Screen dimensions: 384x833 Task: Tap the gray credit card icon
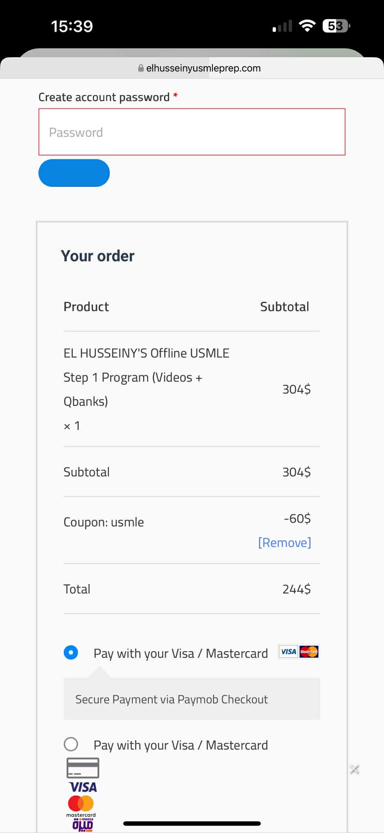click(82, 768)
